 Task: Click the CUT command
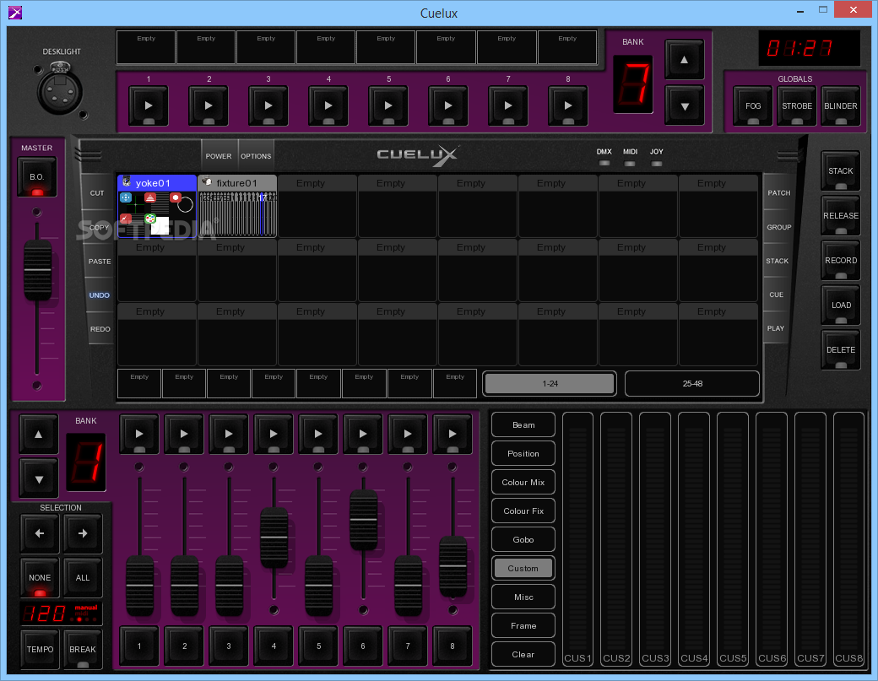tap(97, 193)
